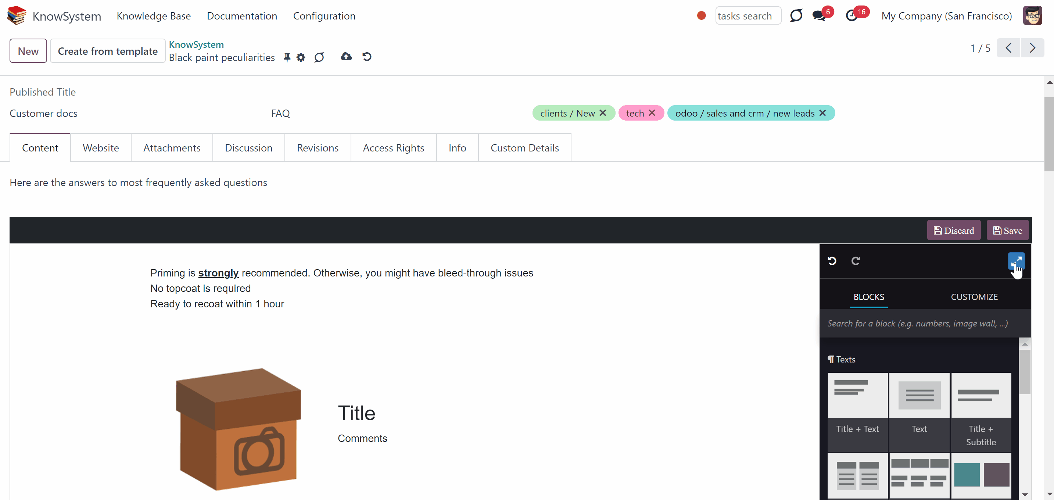Click the page vertical scrollbar thumb
Image resolution: width=1054 pixels, height=500 pixels.
[x=1049, y=134]
